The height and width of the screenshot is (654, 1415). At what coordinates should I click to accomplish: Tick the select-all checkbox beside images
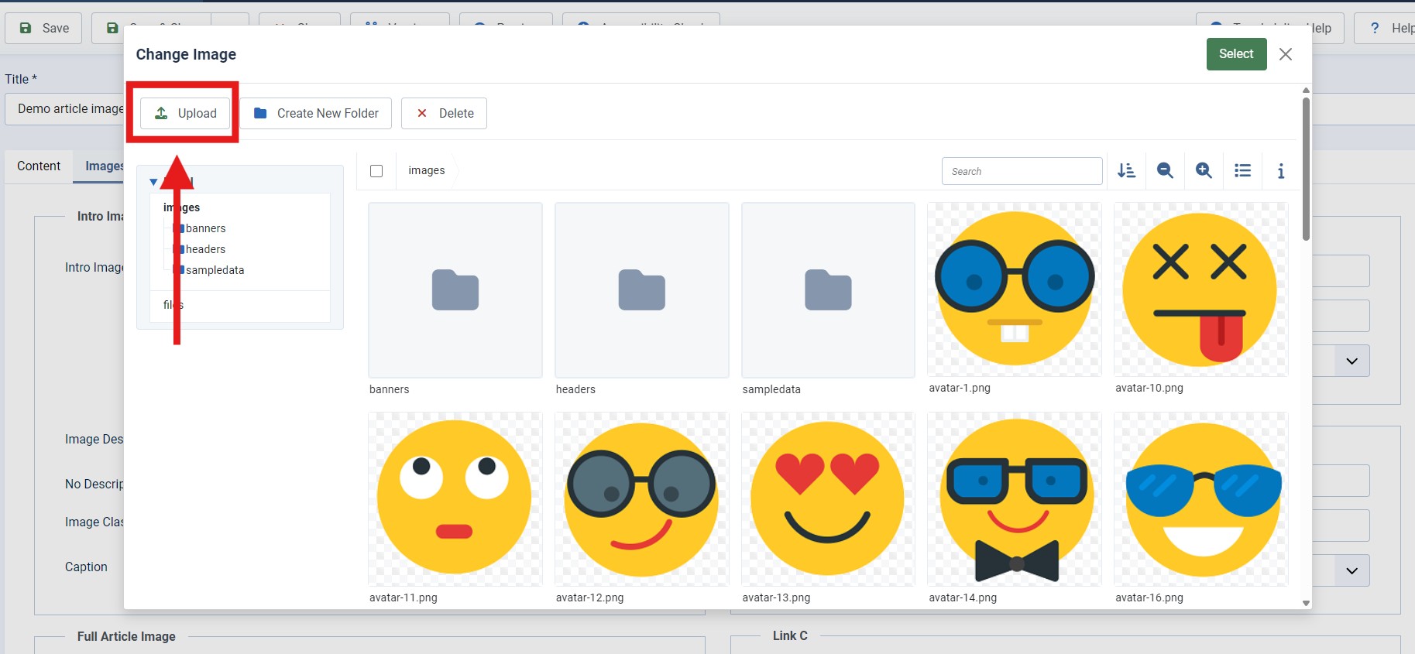pos(376,171)
